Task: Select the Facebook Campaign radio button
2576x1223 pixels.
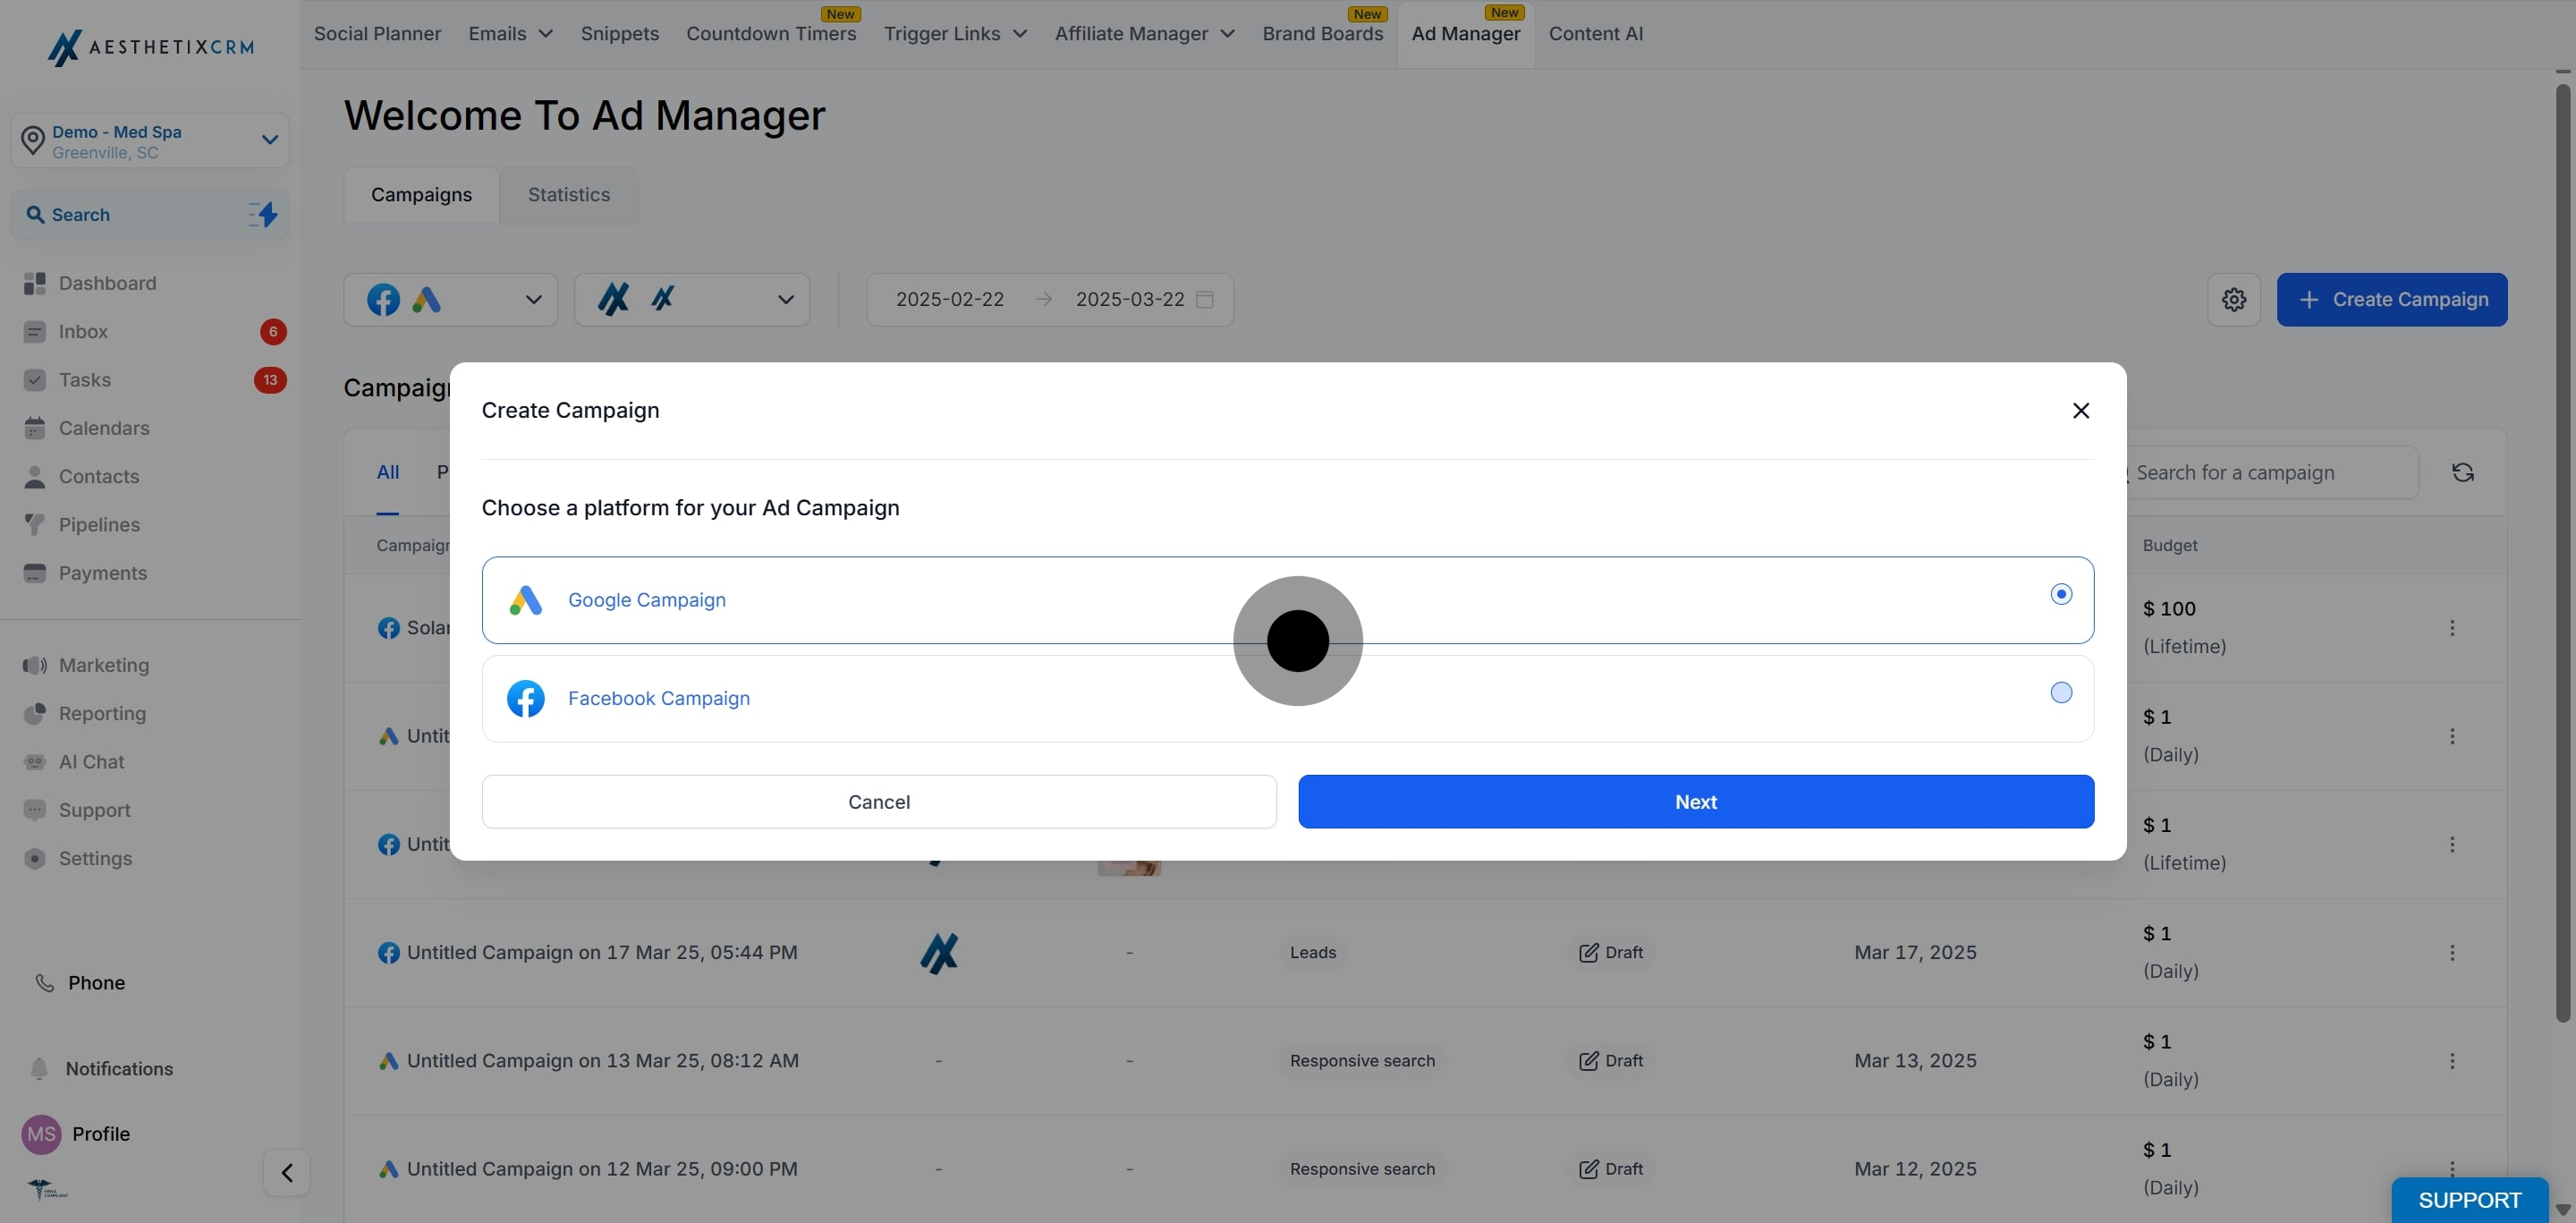Action: click(x=2061, y=693)
